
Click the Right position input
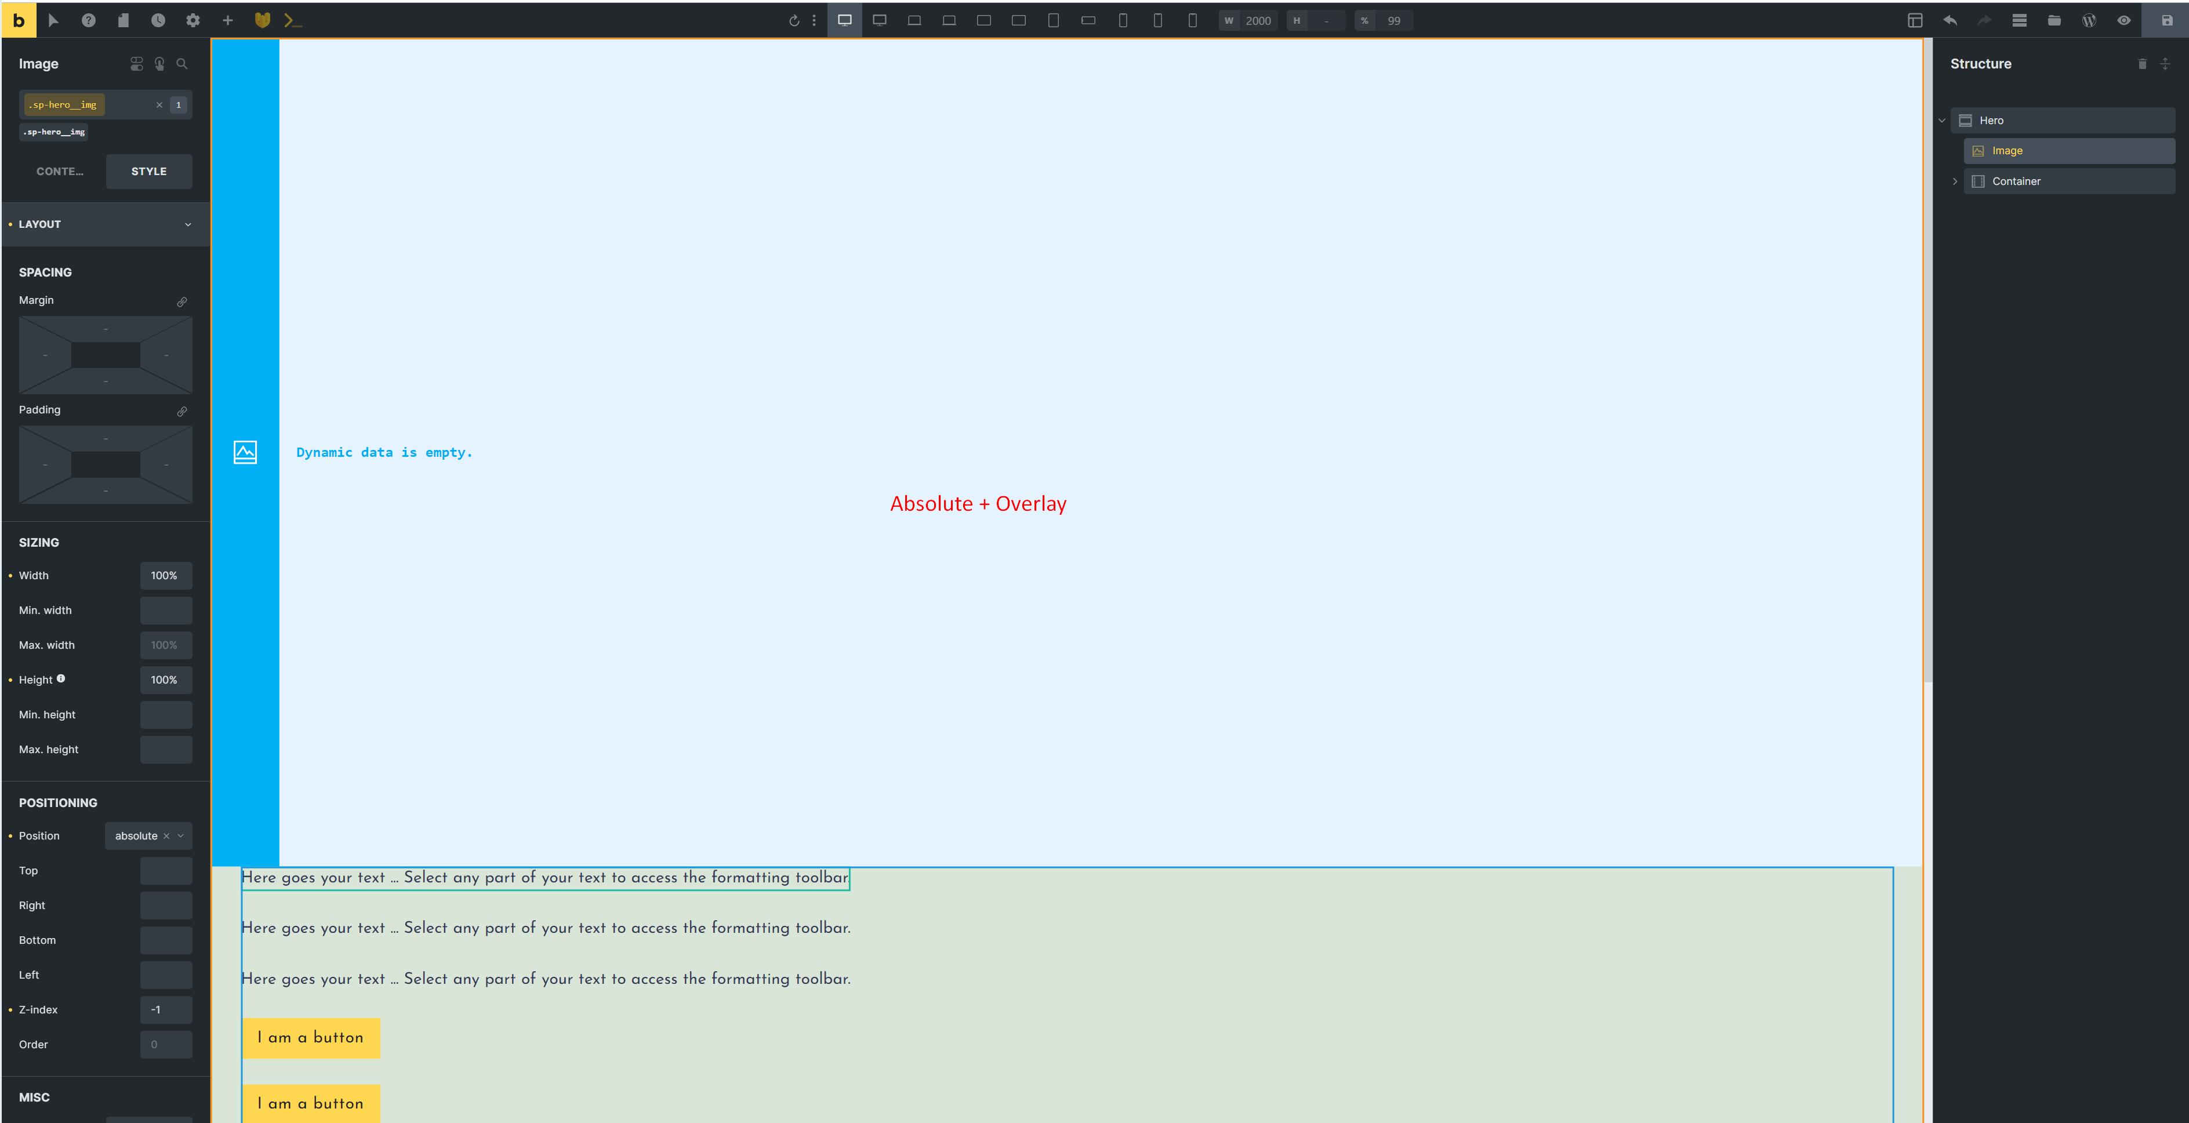[x=166, y=906]
